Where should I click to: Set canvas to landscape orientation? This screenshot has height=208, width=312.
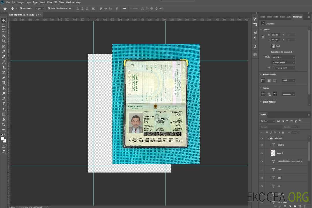point(278,46)
